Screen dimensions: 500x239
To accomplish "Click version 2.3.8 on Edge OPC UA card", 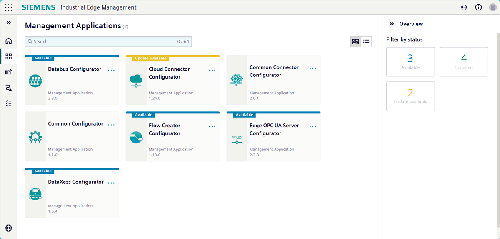I will tap(254, 155).
